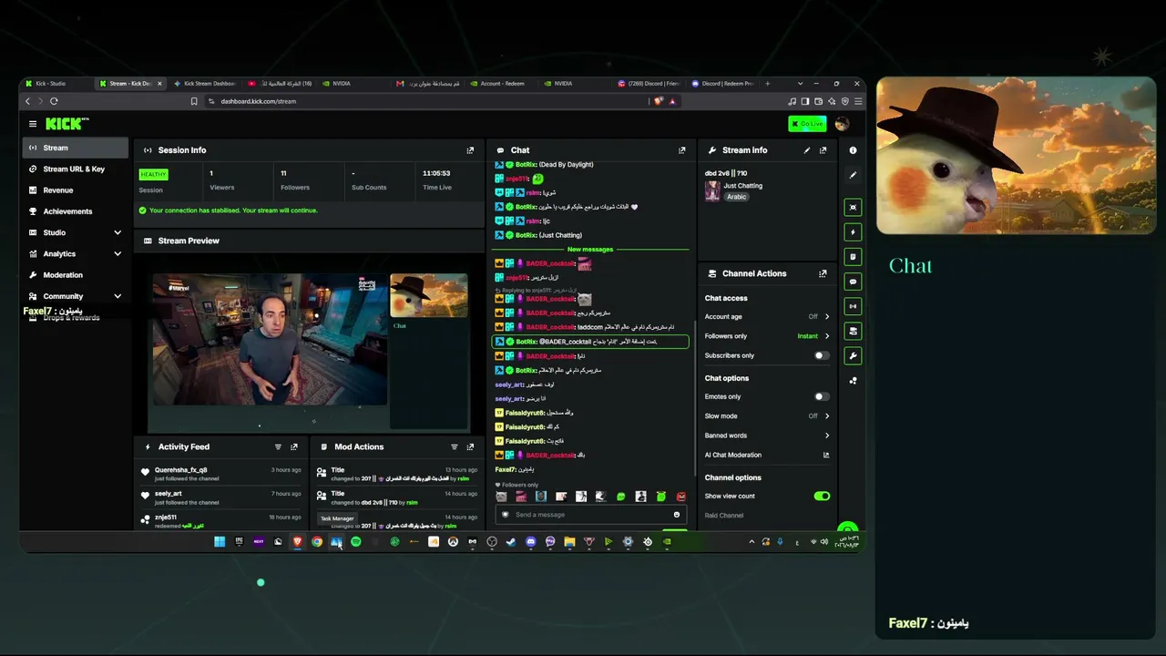Viewport: 1166px width, 656px height.
Task: Click Querehsha_fx_q8 in Activity Feed
Action: [x=180, y=470]
